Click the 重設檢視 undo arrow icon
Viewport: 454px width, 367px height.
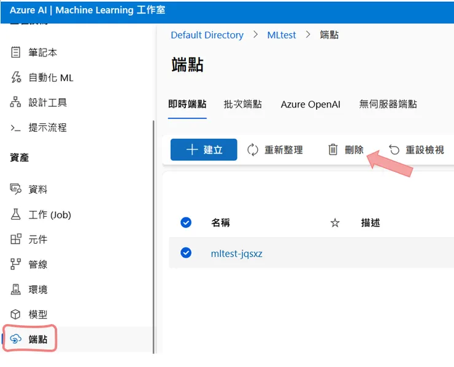[x=394, y=150]
